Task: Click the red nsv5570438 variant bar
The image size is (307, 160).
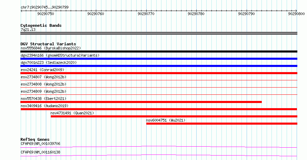Action: tap(141, 102)
